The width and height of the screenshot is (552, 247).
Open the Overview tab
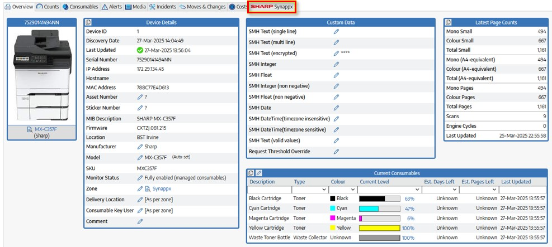(19, 7)
